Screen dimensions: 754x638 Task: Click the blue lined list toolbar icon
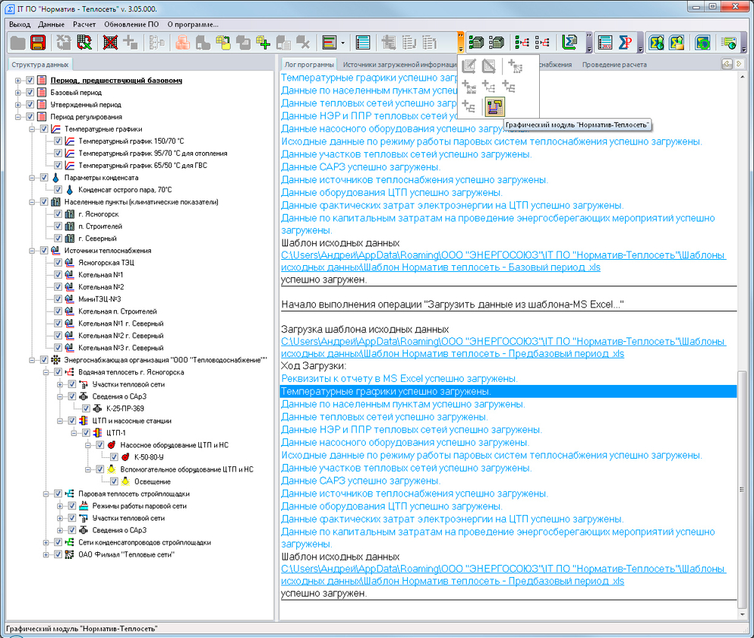pos(363,42)
